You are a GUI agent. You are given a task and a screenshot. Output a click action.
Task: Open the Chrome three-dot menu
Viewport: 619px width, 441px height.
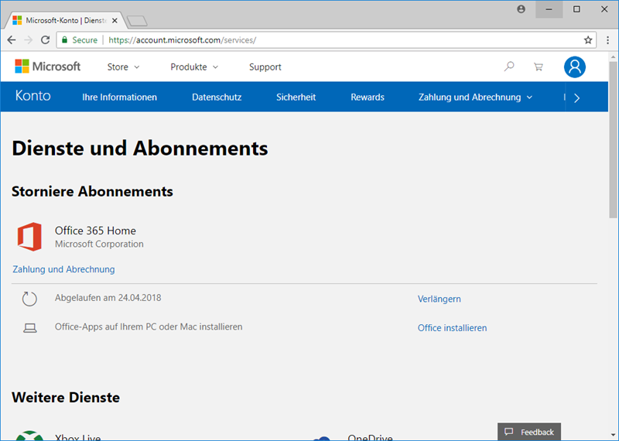(x=607, y=40)
